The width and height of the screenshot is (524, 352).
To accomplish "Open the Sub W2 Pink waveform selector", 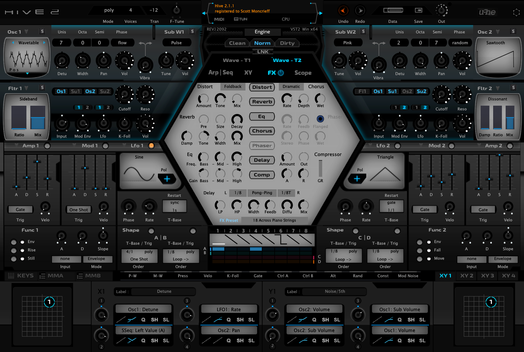I will tap(347, 43).
